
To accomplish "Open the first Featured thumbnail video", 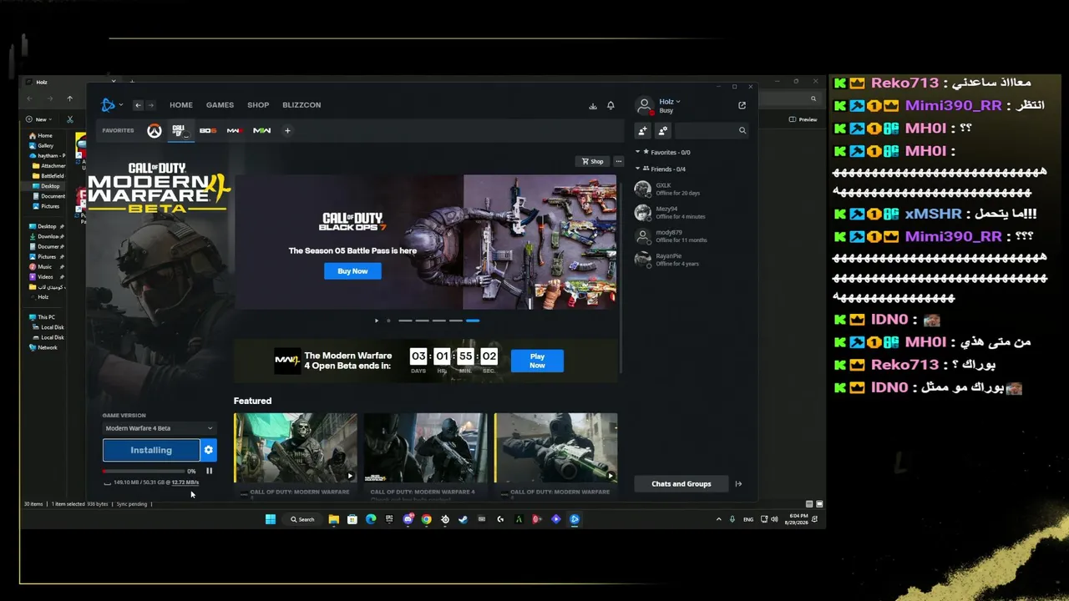I will point(296,447).
